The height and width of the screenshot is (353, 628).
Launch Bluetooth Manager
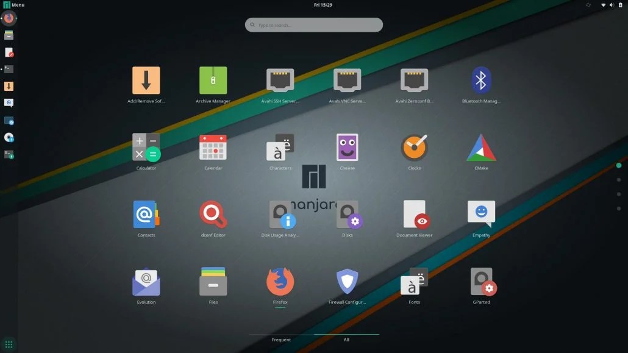[x=481, y=85]
